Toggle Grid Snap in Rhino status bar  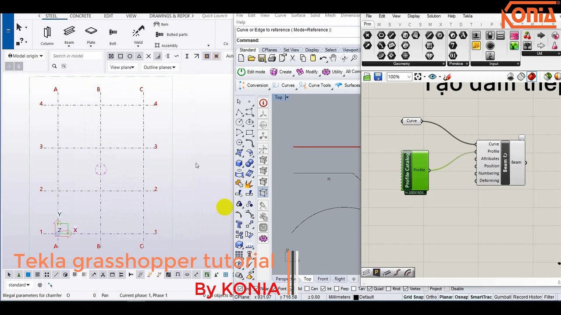coord(413,297)
